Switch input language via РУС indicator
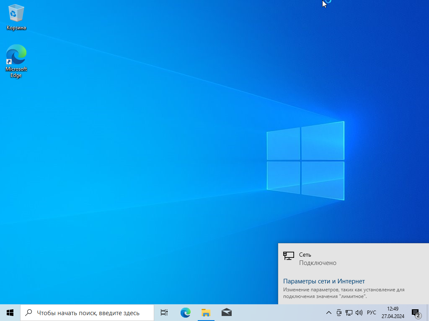 tap(371, 313)
